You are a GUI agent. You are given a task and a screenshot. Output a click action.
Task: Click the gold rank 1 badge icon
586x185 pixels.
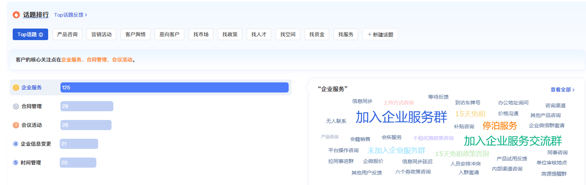click(16, 87)
